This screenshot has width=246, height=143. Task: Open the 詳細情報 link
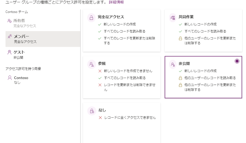[x=117, y=2]
